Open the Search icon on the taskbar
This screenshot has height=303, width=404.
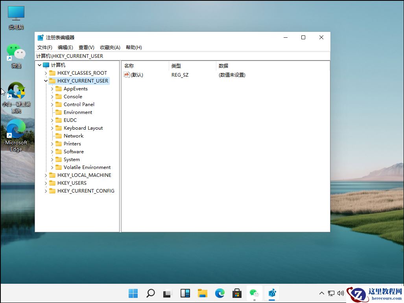(150, 293)
